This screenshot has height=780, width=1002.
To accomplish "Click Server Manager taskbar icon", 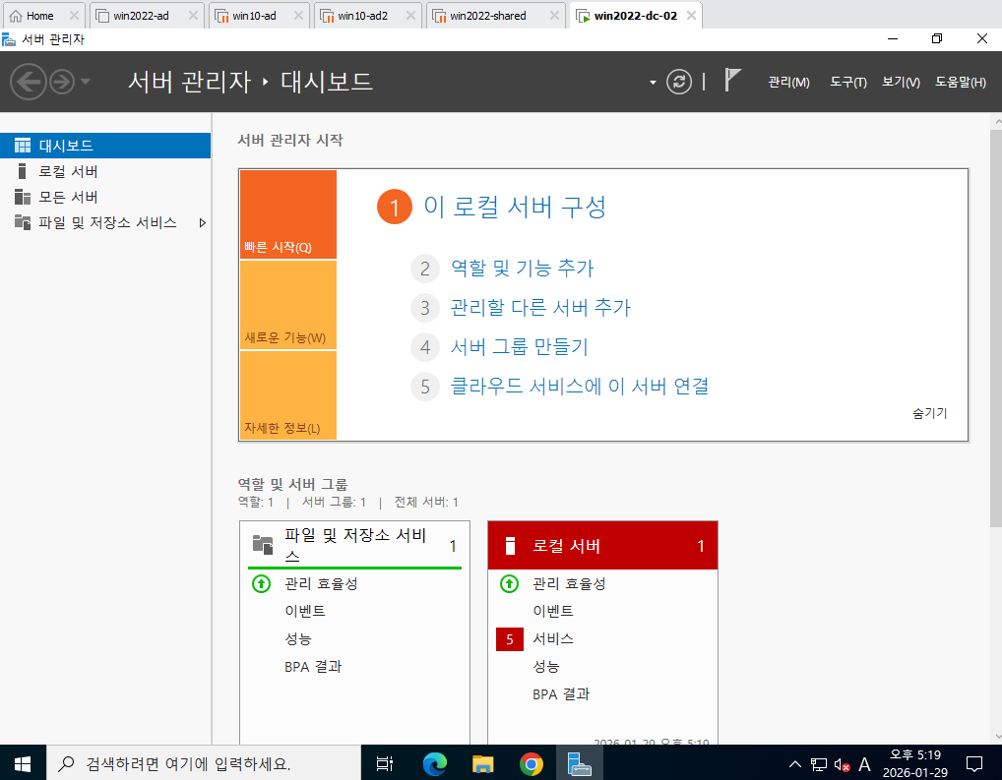I will coord(579,763).
